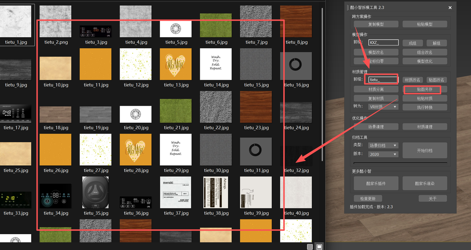
Task: Switch file browser to details list view
Action: pyautogui.click(x=310, y=247)
